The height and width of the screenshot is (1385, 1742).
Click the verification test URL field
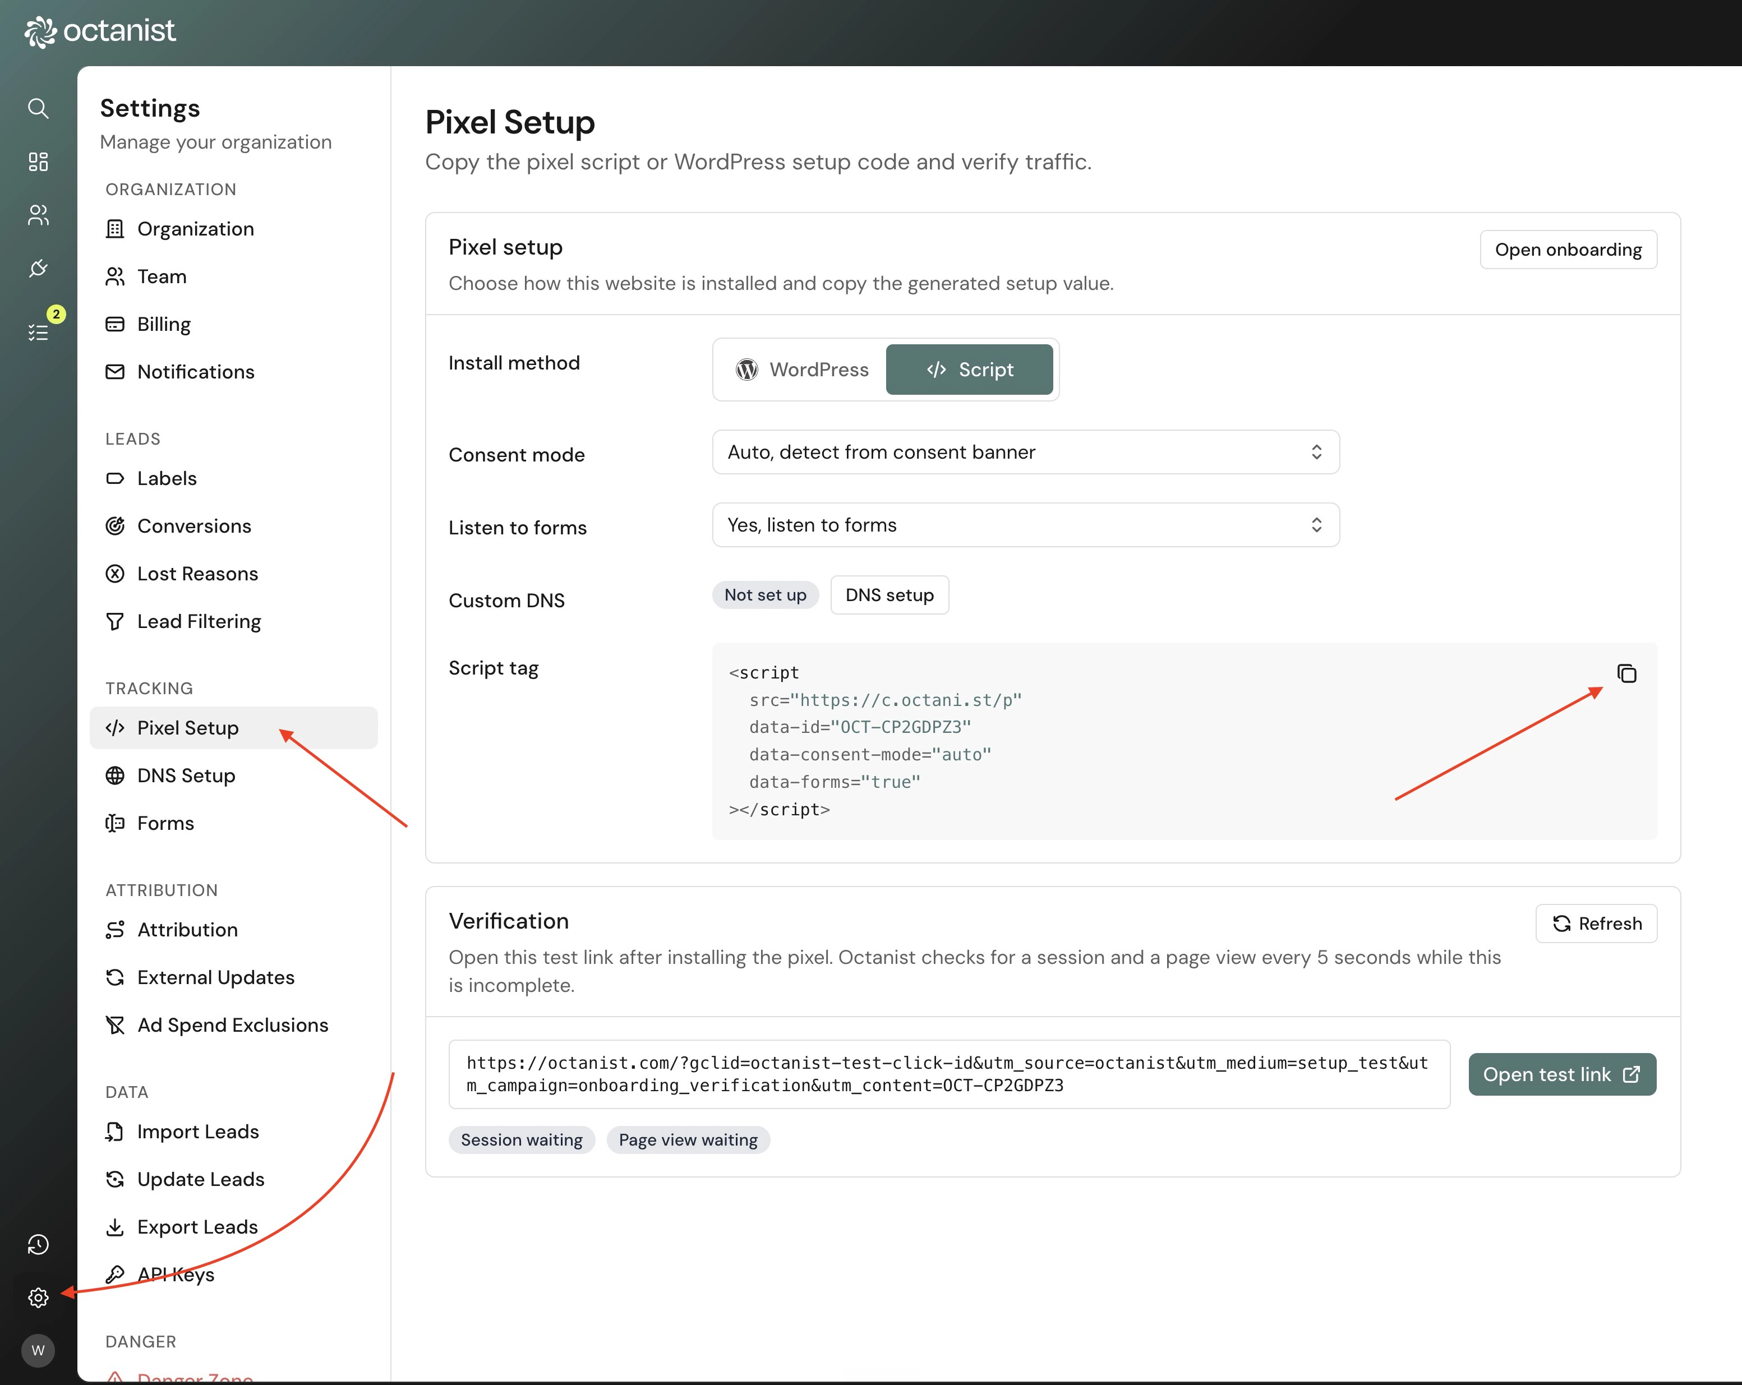950,1074
